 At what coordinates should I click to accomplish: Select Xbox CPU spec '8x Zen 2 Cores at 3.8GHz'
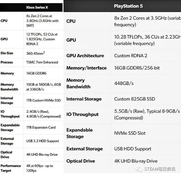42,21
